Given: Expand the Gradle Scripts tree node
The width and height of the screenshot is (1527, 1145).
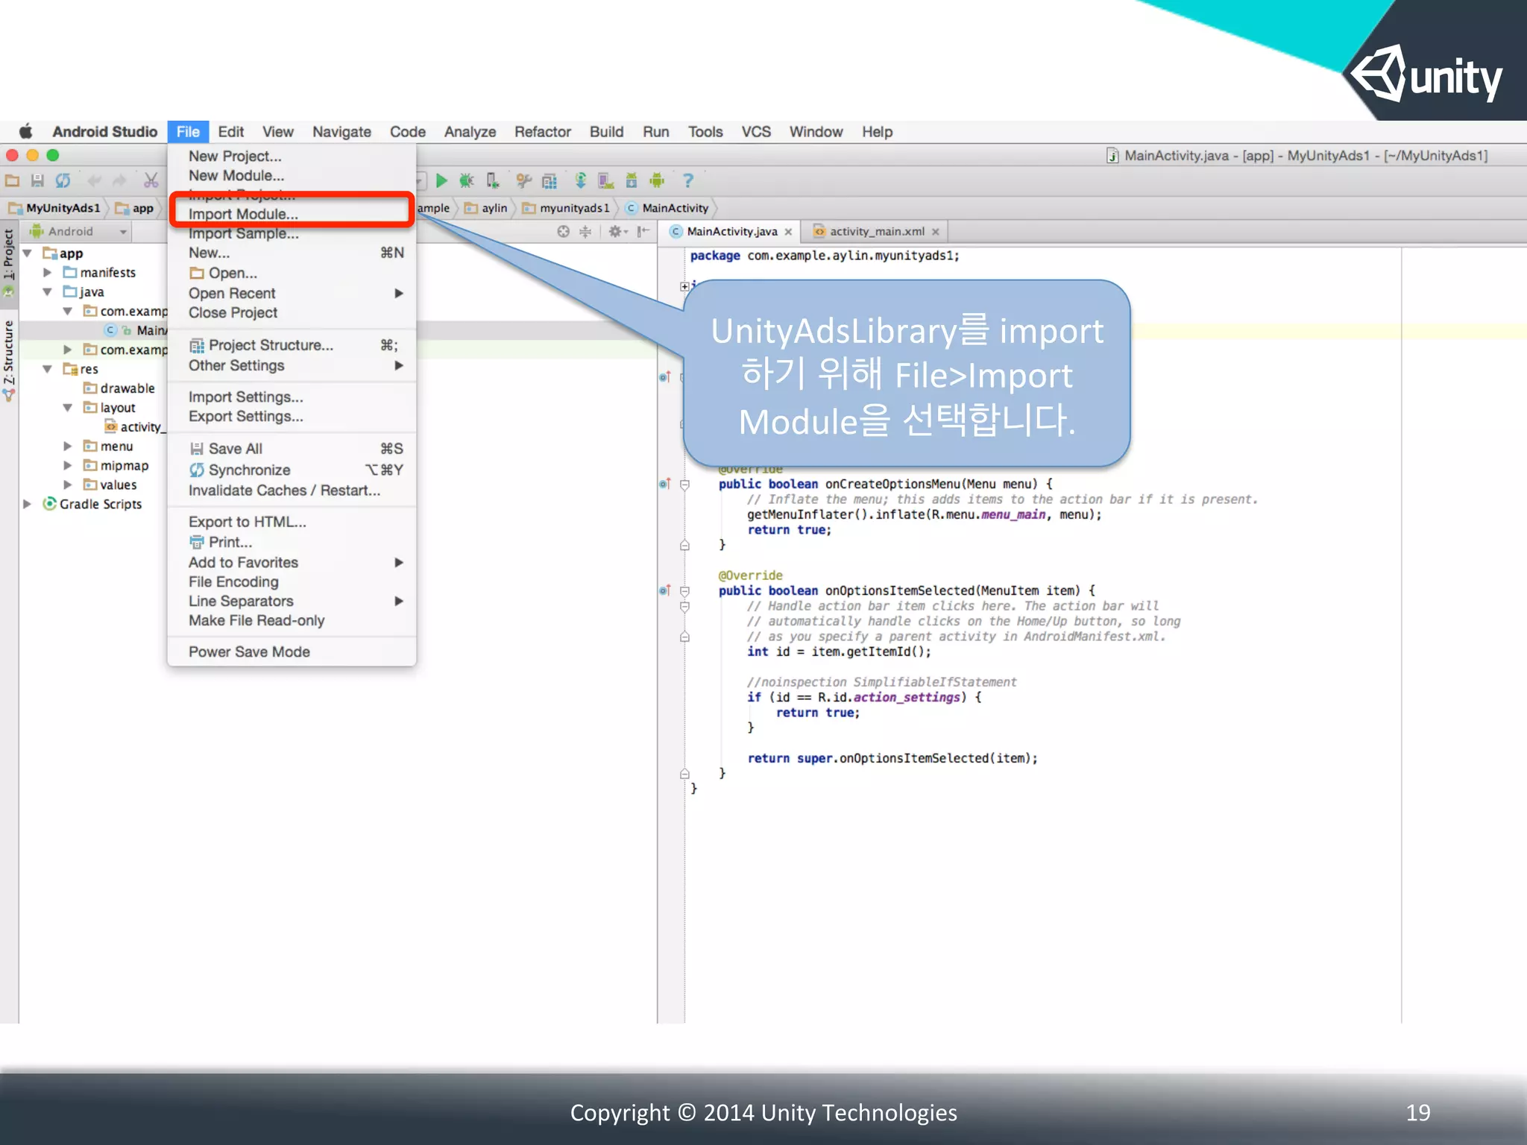Looking at the screenshot, I should pyautogui.click(x=28, y=504).
